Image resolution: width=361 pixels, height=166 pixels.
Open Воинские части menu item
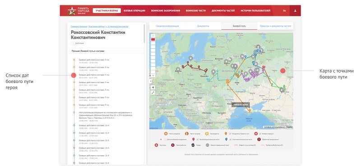tap(196, 10)
